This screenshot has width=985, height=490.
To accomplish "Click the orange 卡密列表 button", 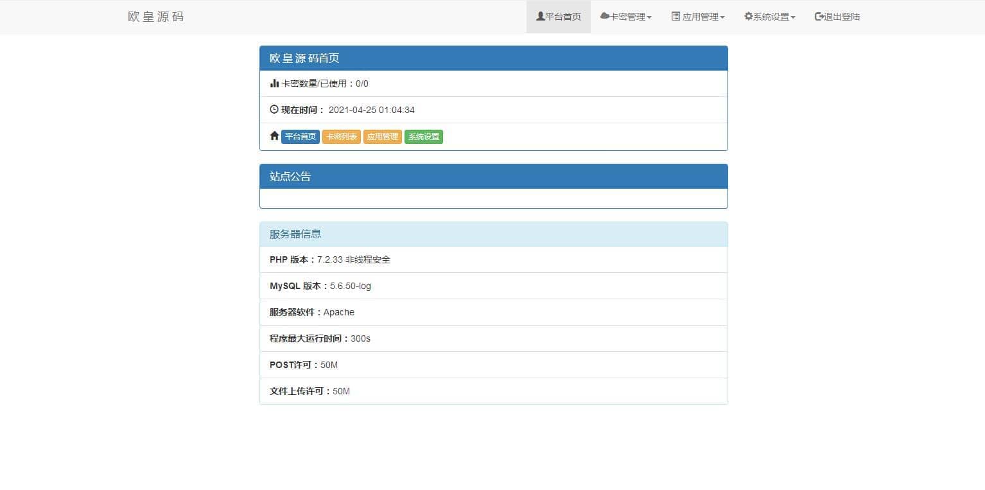I will point(342,137).
